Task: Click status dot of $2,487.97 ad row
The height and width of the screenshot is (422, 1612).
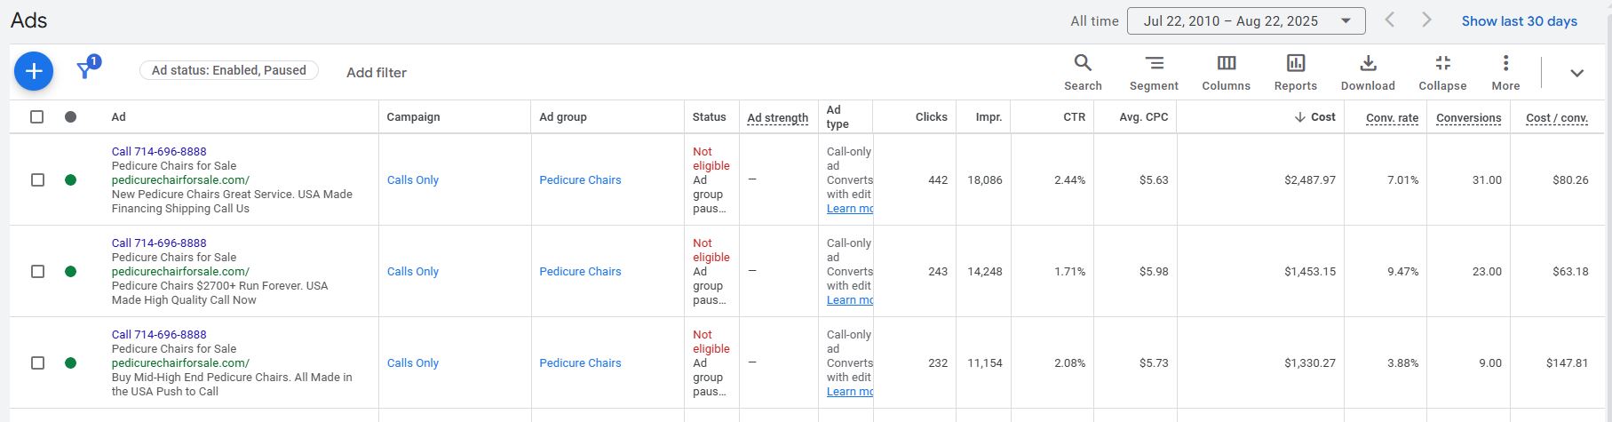Action: pyautogui.click(x=70, y=179)
